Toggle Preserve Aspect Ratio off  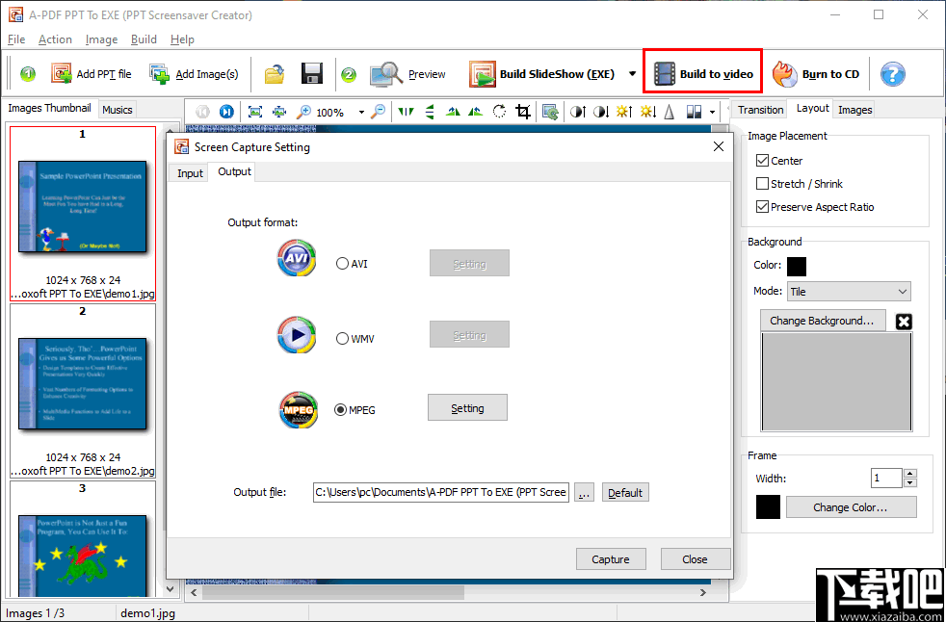(x=760, y=207)
